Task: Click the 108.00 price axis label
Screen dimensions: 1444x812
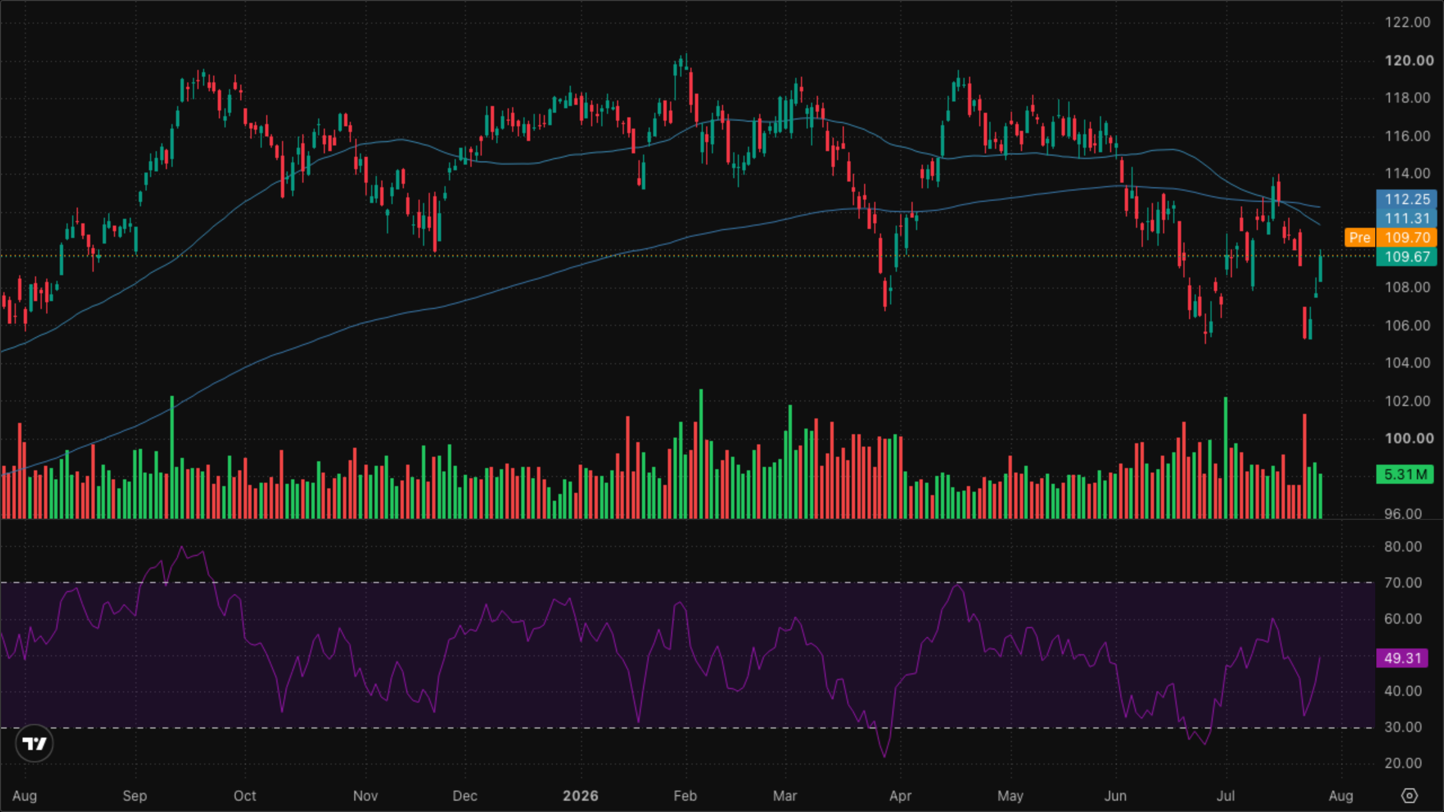Action: (x=1407, y=288)
